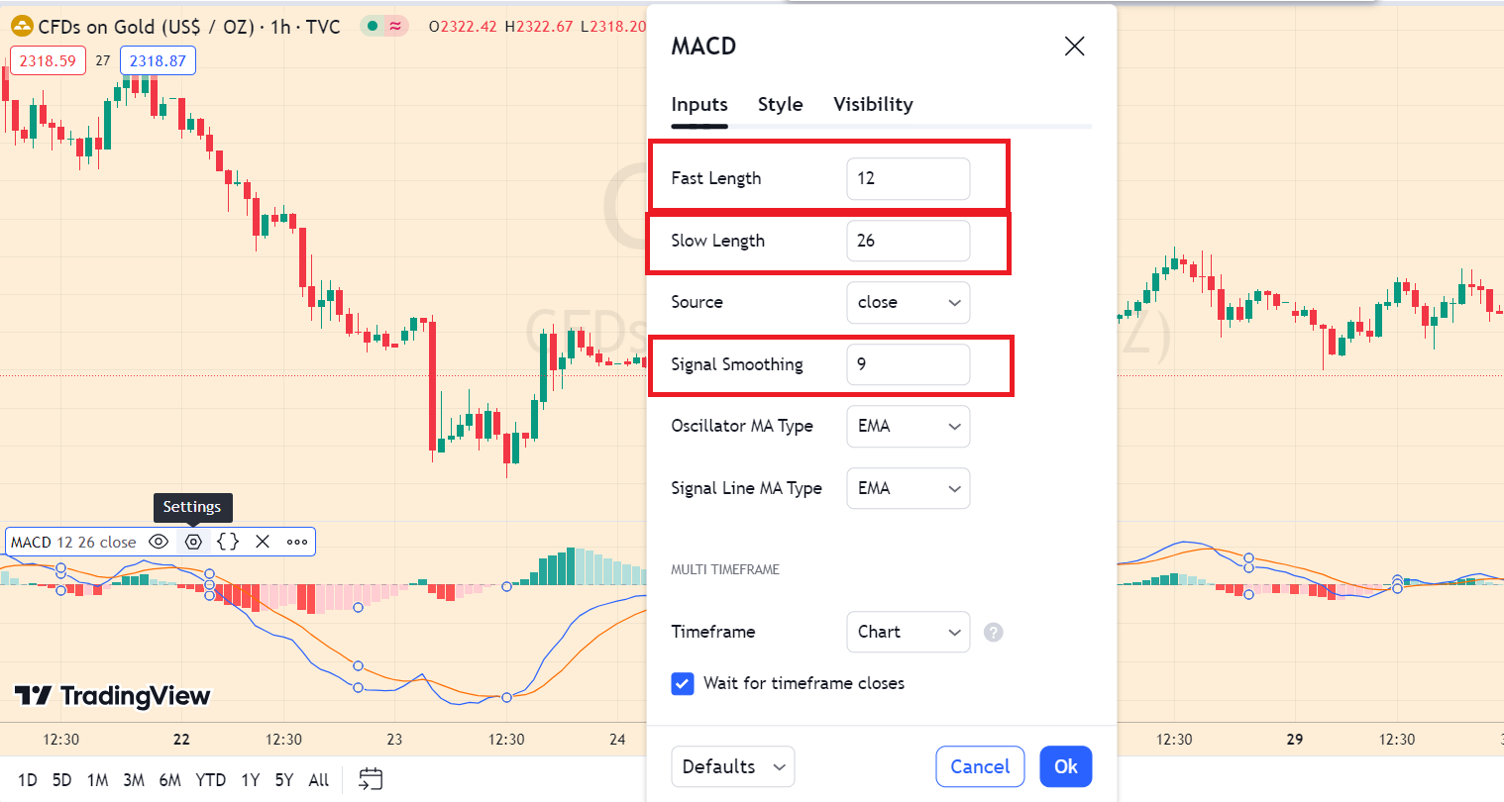Expand the Oscillator MA Type dropdown
1504x802 pixels.
pos(908,426)
